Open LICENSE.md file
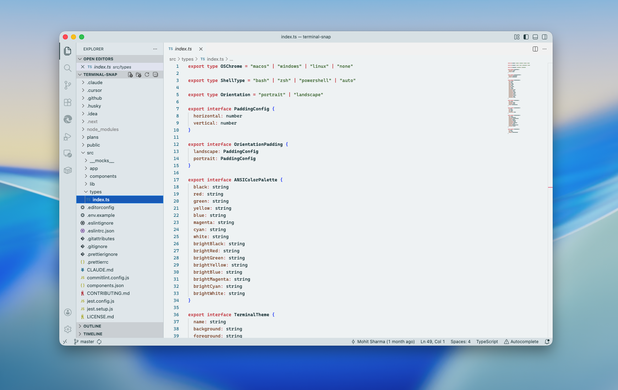 (x=120, y=317)
